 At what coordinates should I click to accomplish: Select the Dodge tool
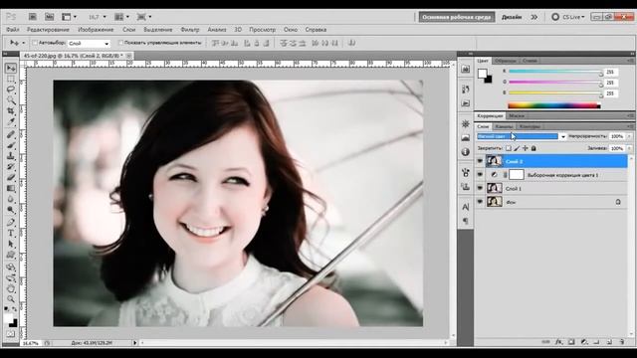coord(11,210)
